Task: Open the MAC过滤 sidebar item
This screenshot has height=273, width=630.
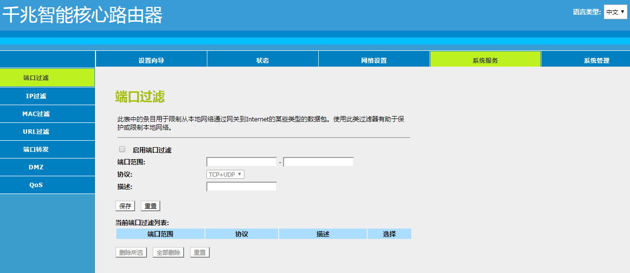Action: pos(36,114)
